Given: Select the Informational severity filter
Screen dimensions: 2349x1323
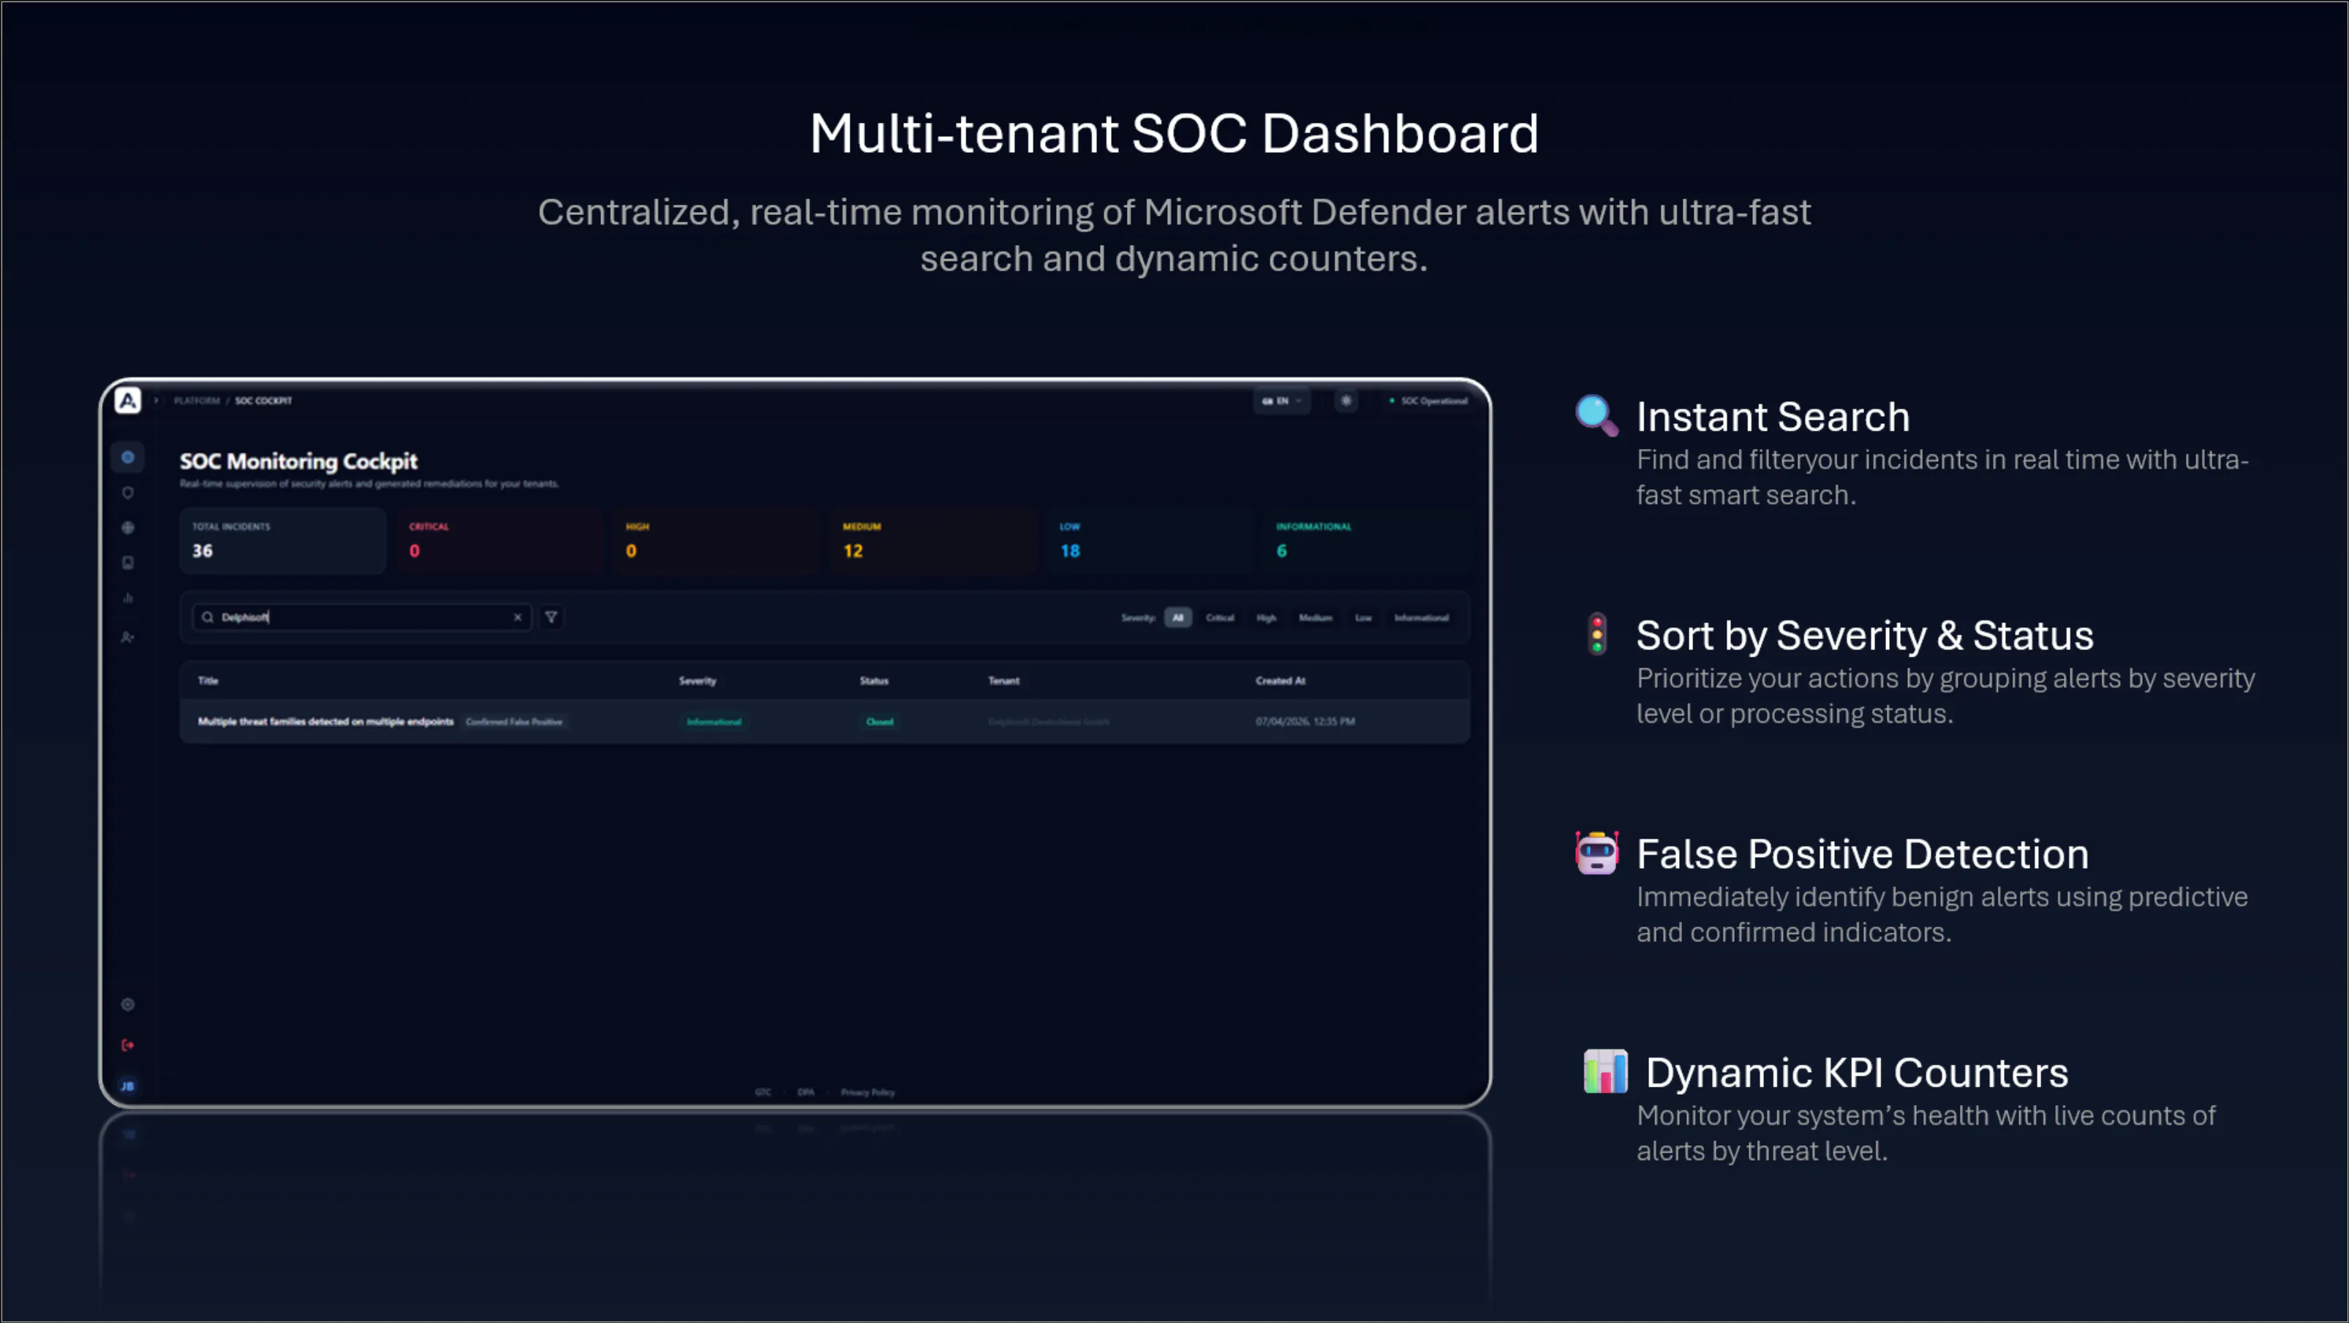Looking at the screenshot, I should [1421, 617].
